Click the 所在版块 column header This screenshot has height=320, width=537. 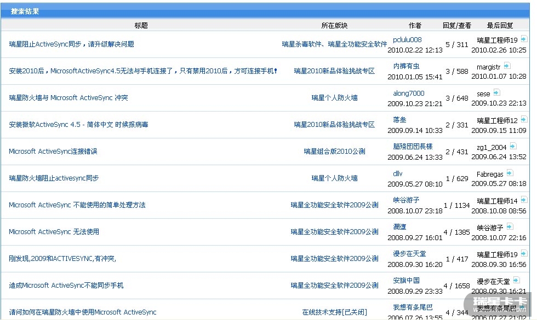click(334, 25)
